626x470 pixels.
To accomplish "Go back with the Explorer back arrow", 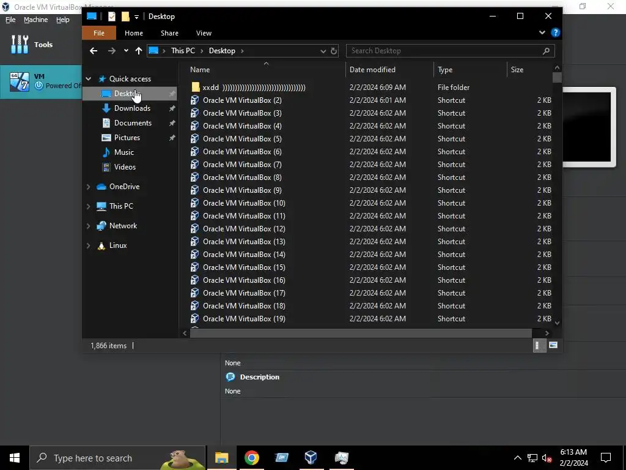I will coord(94,51).
